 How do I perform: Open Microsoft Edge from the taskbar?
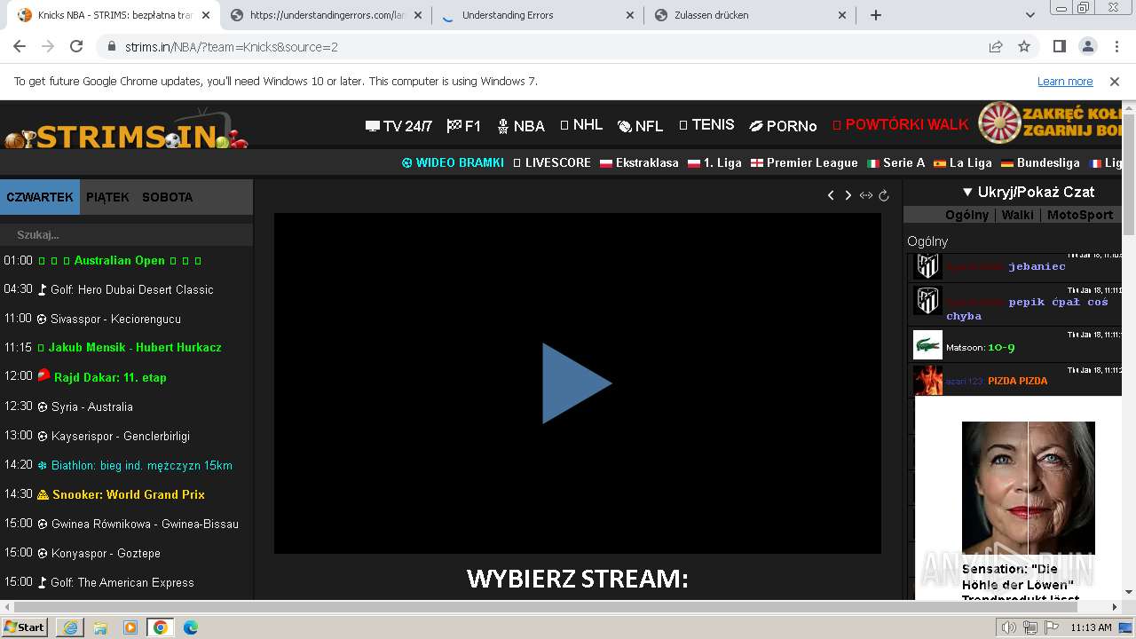[x=191, y=627]
